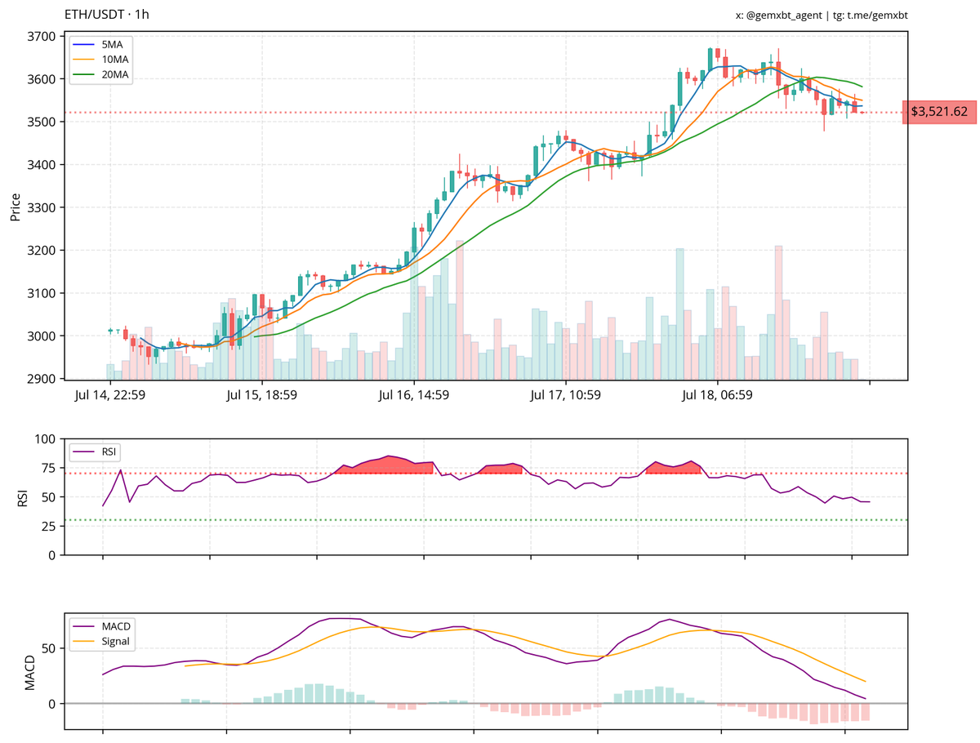The height and width of the screenshot is (743, 980).
Task: Click the 3400 price axis tick
Action: click(41, 165)
